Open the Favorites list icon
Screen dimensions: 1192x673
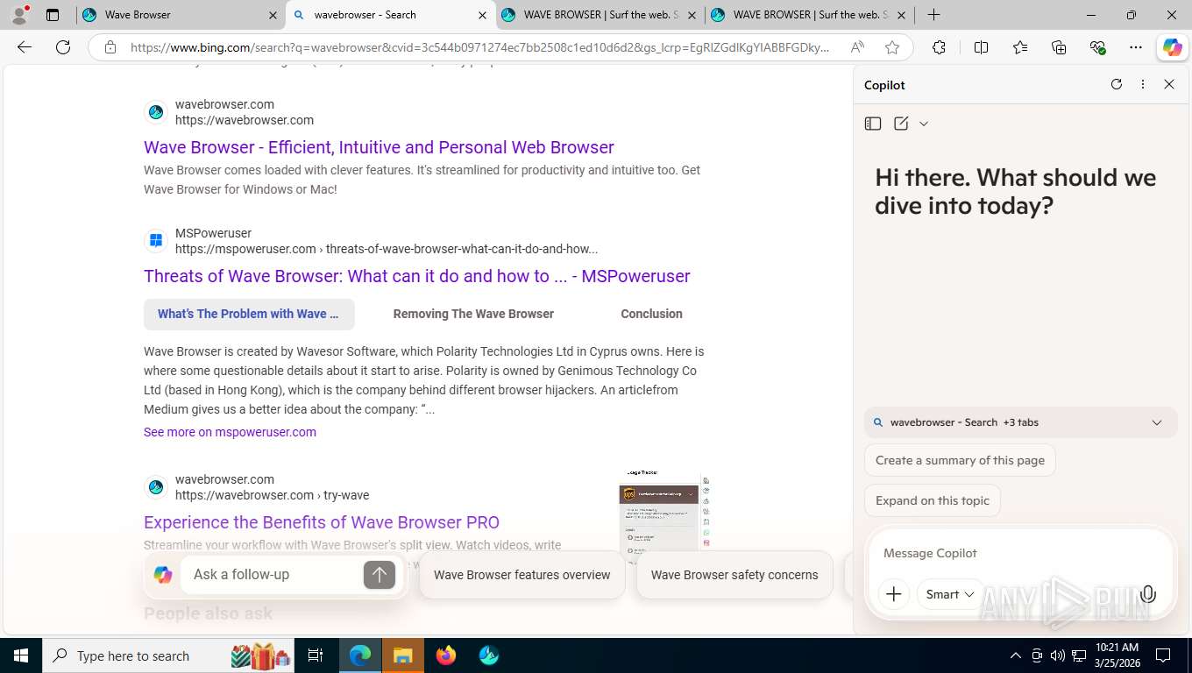click(1020, 47)
